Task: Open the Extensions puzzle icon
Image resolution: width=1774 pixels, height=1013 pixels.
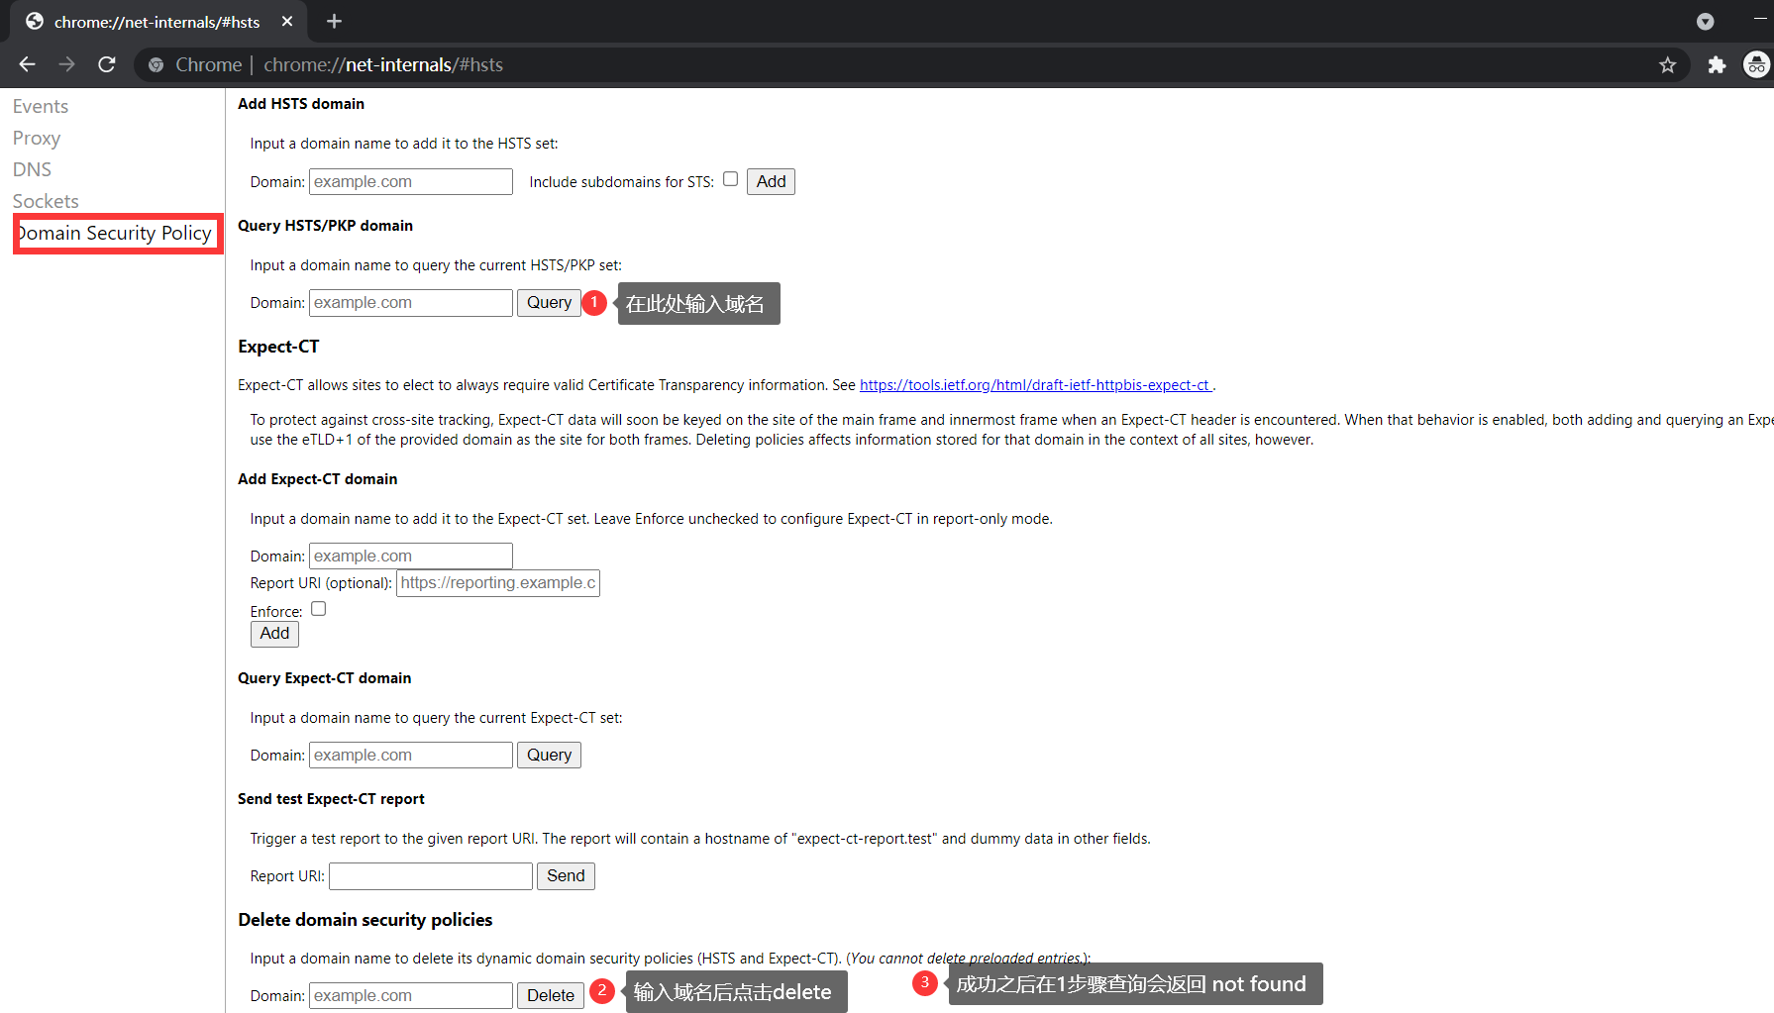Action: pyautogui.click(x=1717, y=64)
